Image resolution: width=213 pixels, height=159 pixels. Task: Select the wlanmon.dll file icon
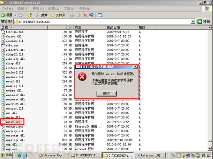3,41
